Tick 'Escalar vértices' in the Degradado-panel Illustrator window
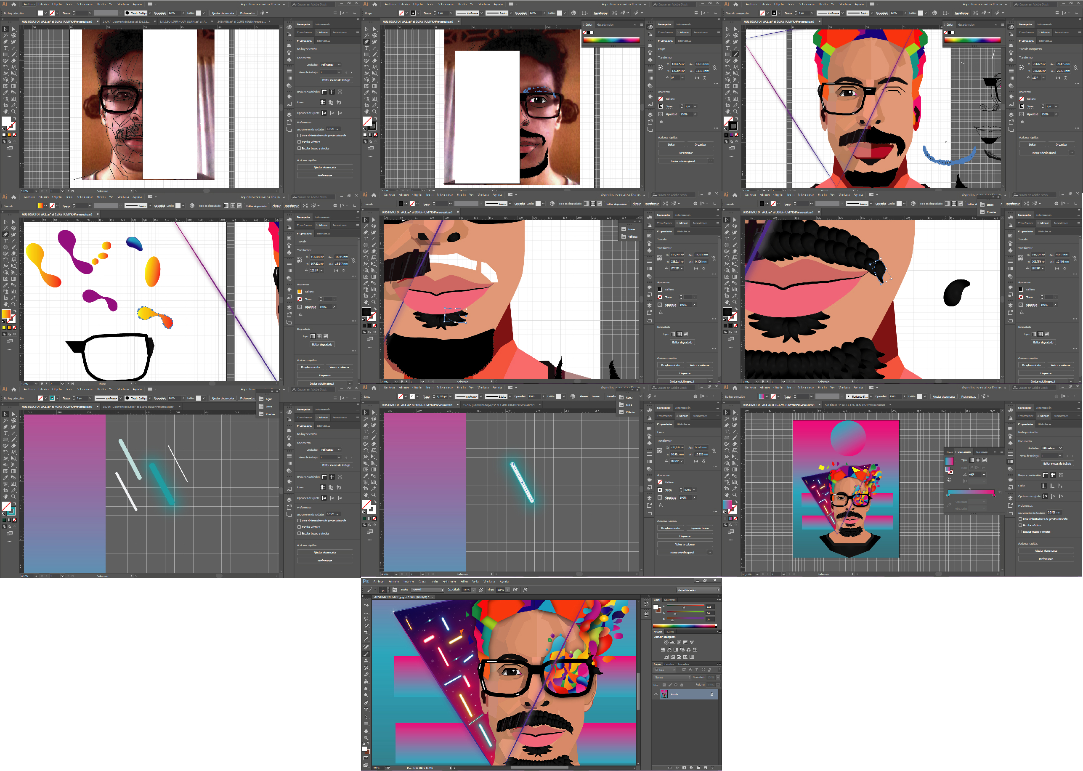The image size is (1083, 771). (1020, 526)
